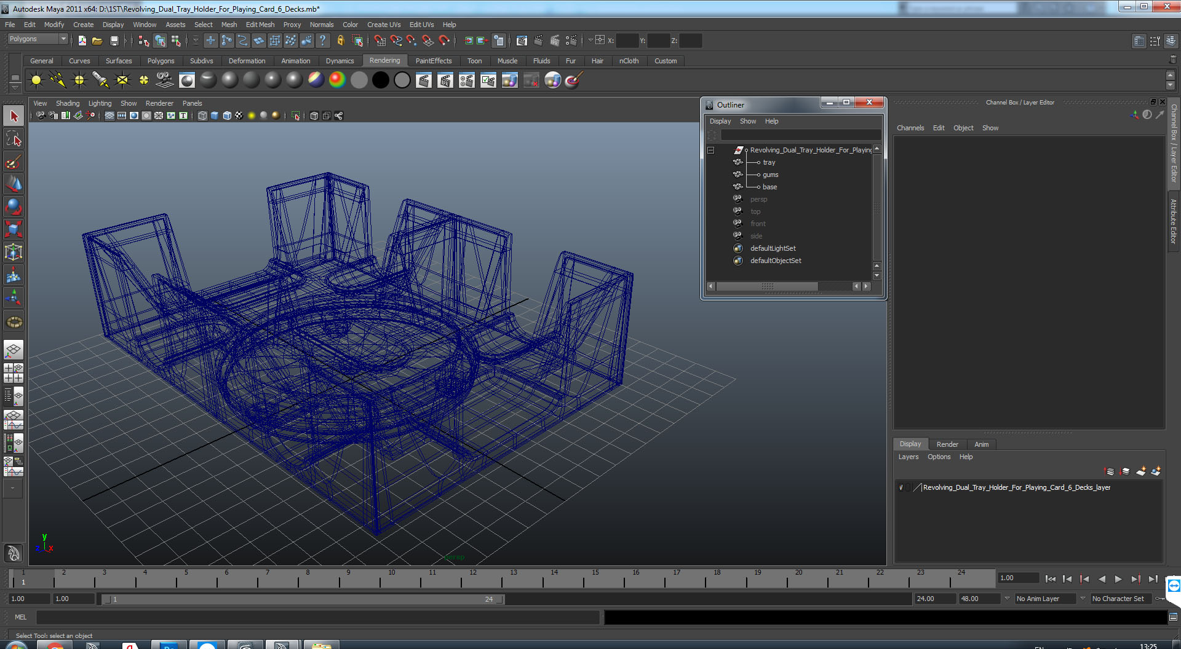Screen dimensions: 1181x649
Task: Click the Open Scene folder icon
Action: tap(97, 41)
